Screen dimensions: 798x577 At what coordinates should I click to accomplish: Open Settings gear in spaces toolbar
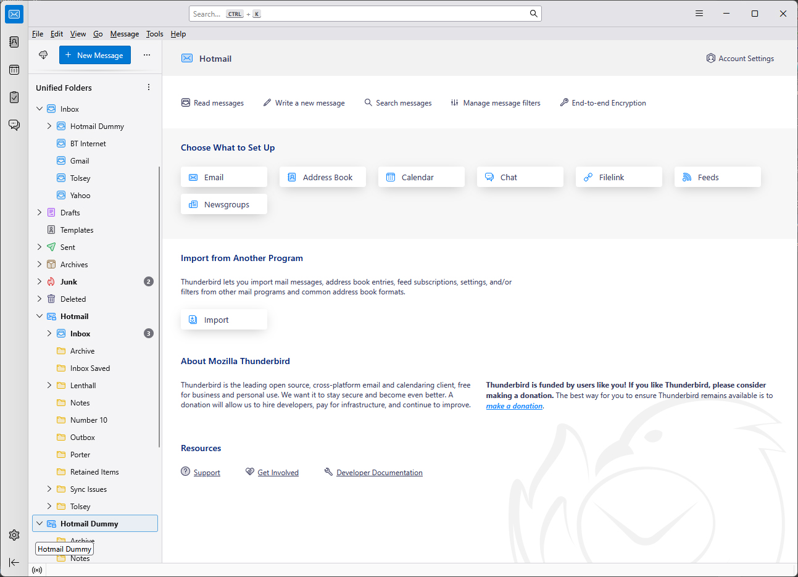[x=14, y=535]
